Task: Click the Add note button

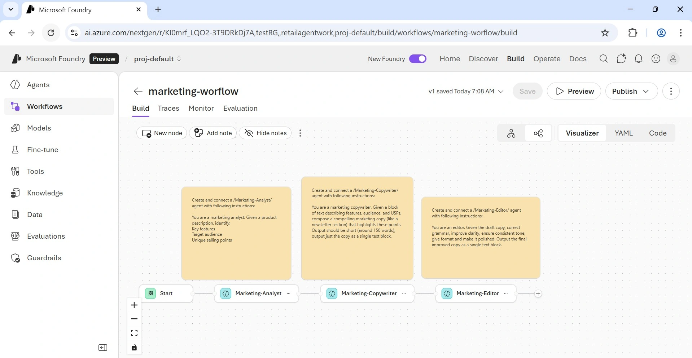Action: [213, 133]
